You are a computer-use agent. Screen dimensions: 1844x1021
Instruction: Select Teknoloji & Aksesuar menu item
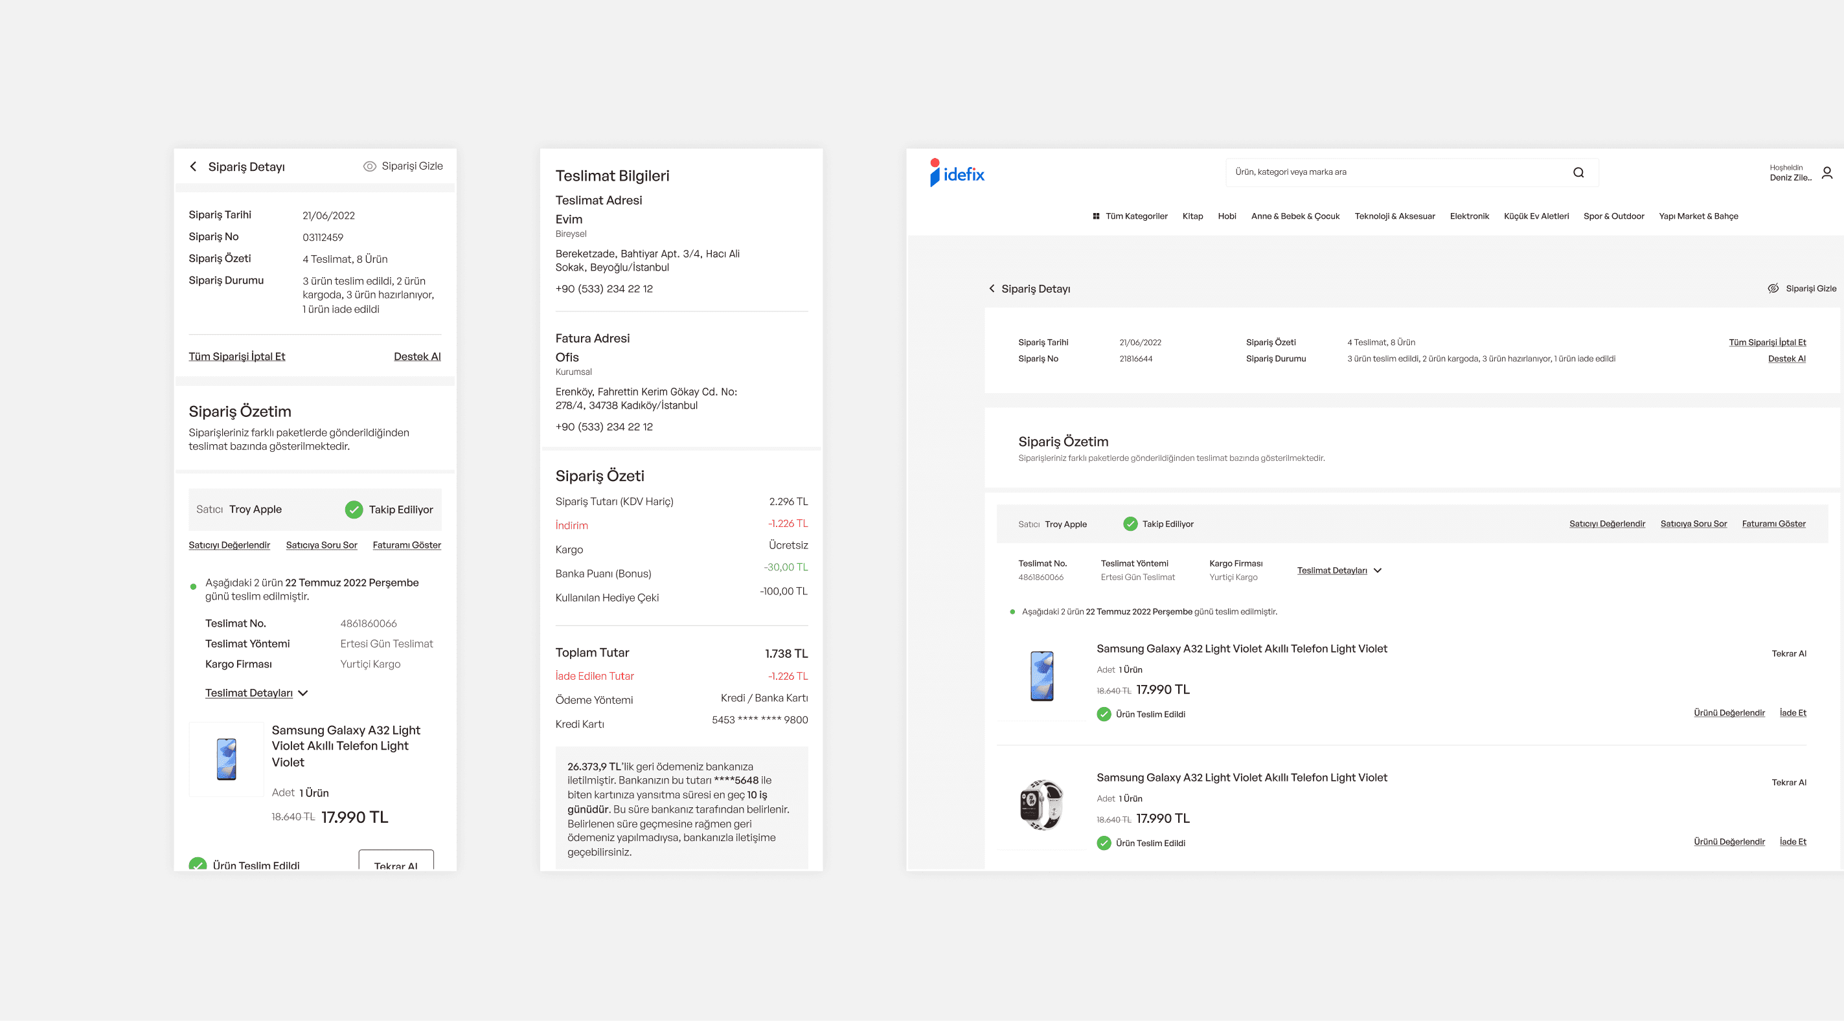[x=1394, y=216]
